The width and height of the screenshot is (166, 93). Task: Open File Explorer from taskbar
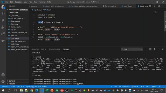coord(22,90)
